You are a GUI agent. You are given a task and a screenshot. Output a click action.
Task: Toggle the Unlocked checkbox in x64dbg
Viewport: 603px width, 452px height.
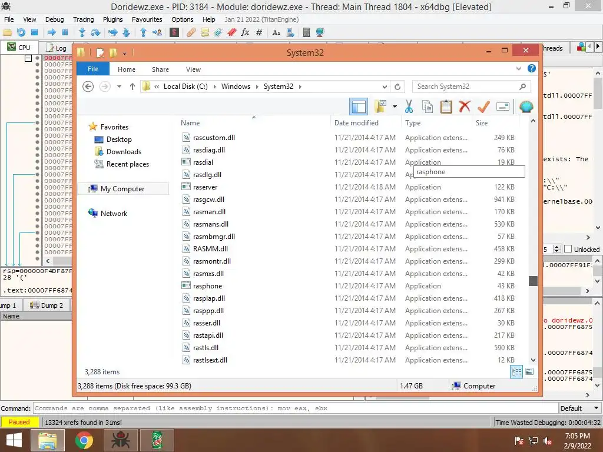[x=568, y=249]
